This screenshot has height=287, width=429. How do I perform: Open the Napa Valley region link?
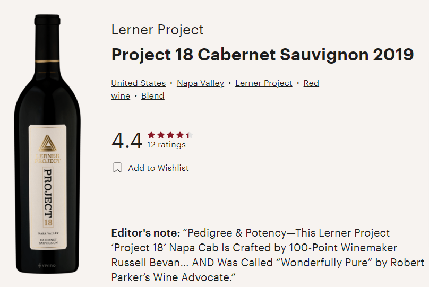tap(200, 83)
